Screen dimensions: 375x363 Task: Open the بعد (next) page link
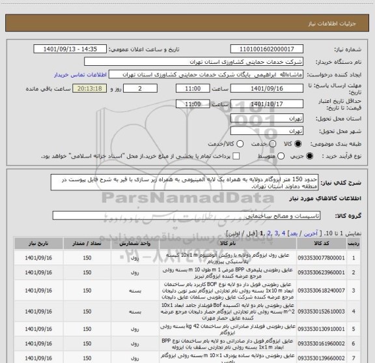[294, 233]
